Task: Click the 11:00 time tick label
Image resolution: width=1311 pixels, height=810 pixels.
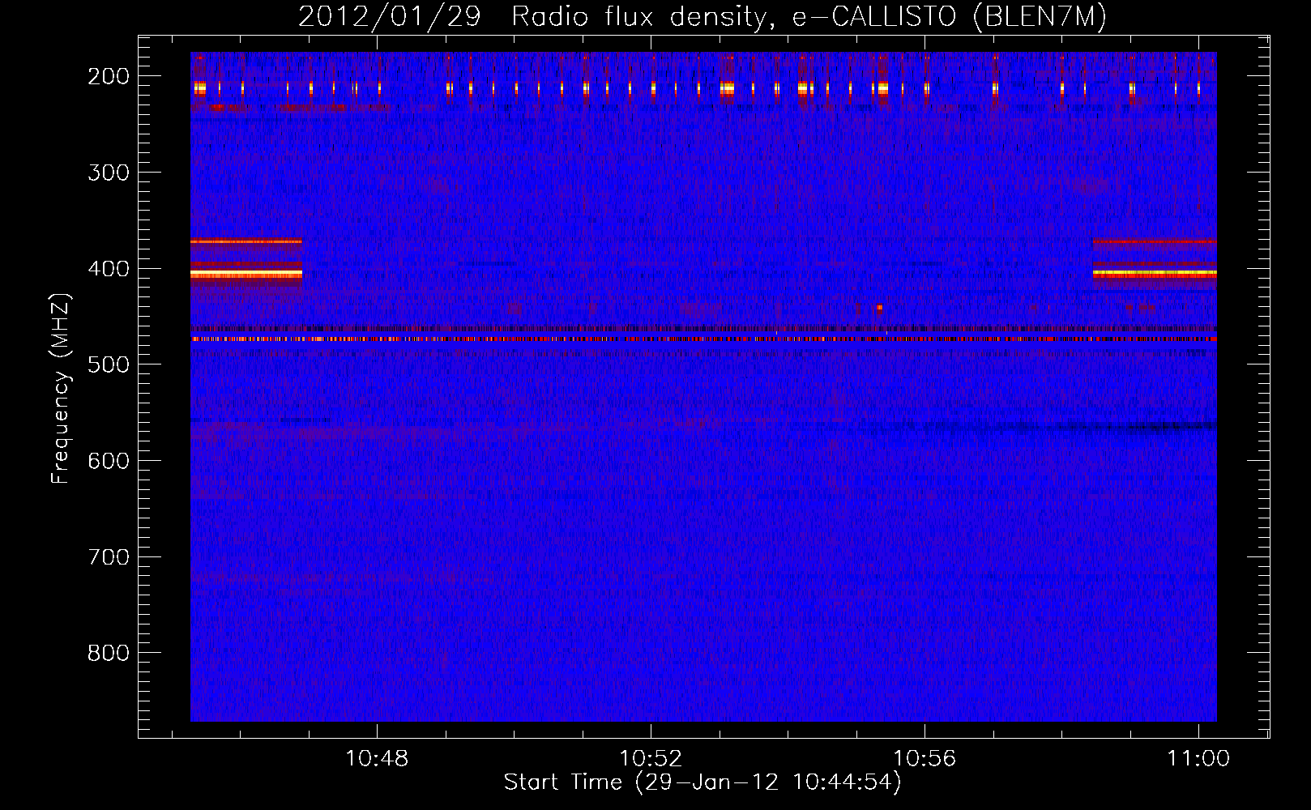Action: [x=1198, y=759]
